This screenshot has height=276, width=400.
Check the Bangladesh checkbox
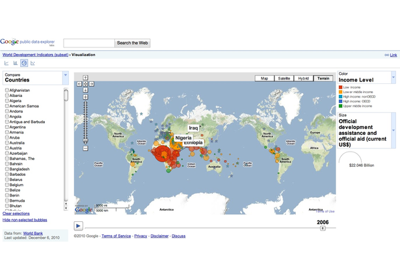(7, 169)
